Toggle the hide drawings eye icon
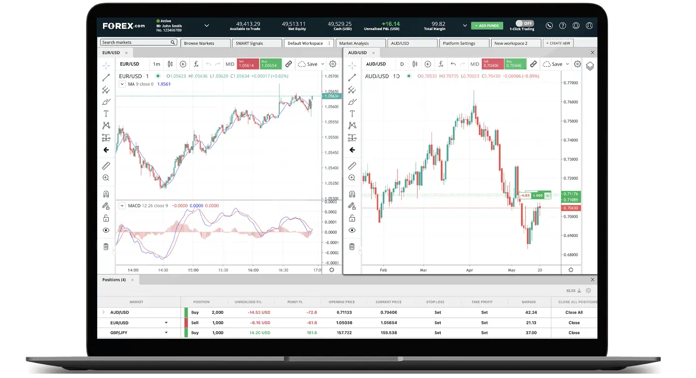The height and width of the screenshot is (378, 696). (106, 230)
